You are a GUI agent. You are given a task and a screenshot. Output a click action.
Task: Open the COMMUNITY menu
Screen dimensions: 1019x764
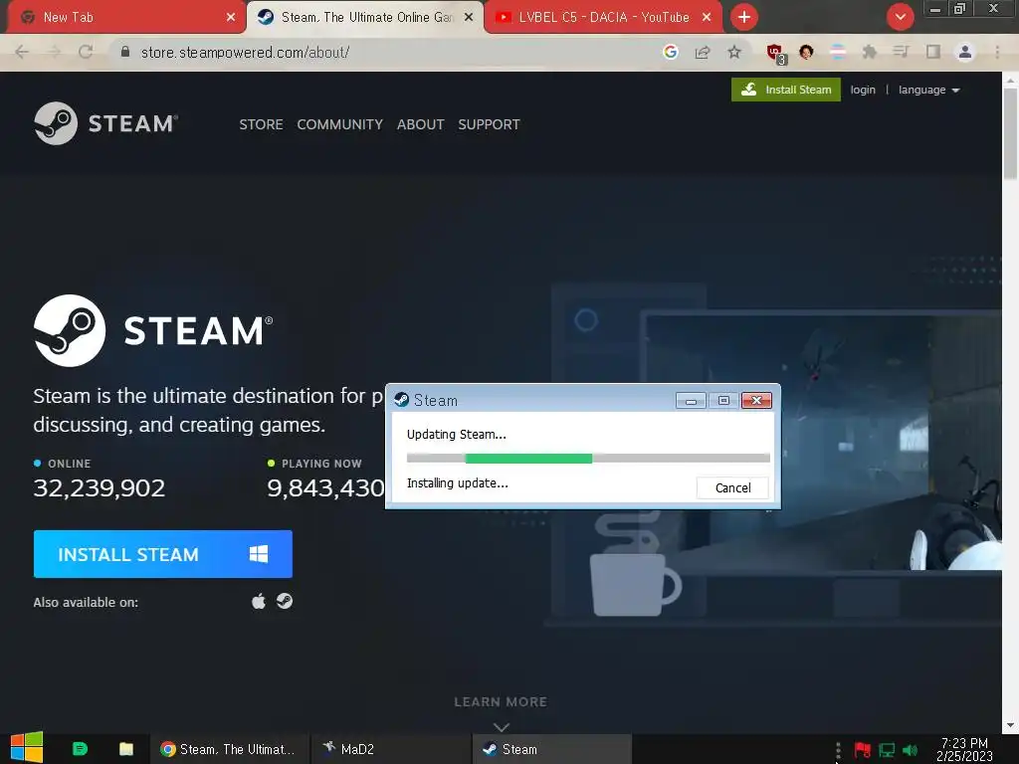click(x=340, y=124)
